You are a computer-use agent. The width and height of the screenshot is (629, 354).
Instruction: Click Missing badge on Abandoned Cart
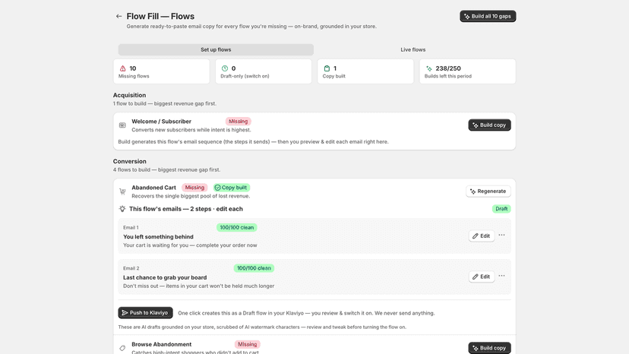coord(194,188)
